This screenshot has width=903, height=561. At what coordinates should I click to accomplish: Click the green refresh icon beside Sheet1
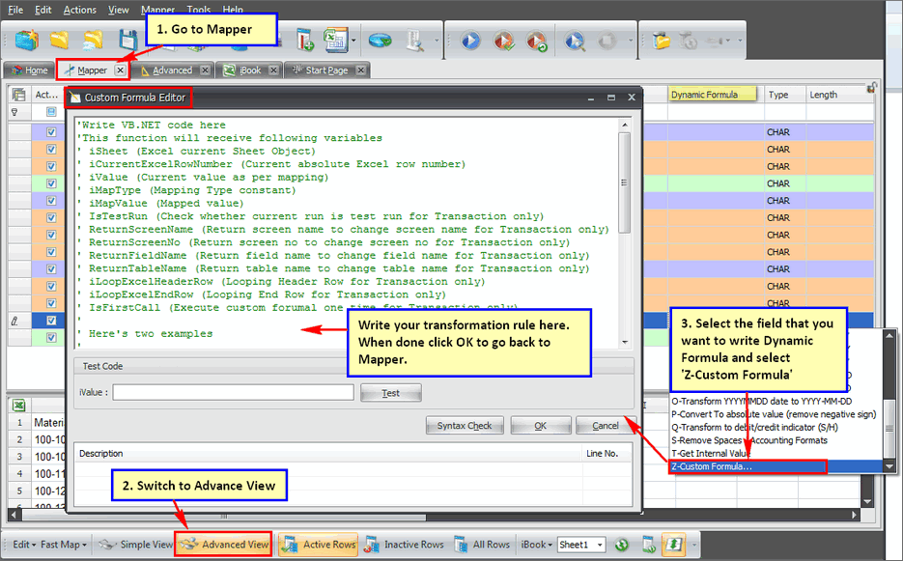(622, 545)
